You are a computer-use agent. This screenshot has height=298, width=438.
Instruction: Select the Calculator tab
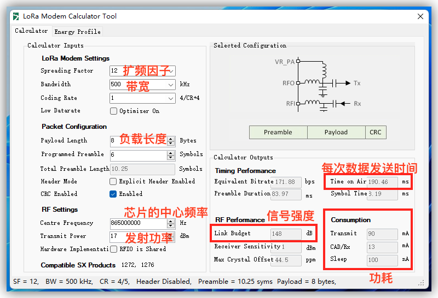click(31, 31)
